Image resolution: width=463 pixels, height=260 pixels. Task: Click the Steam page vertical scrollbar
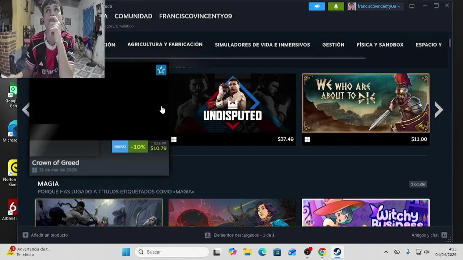(450, 43)
